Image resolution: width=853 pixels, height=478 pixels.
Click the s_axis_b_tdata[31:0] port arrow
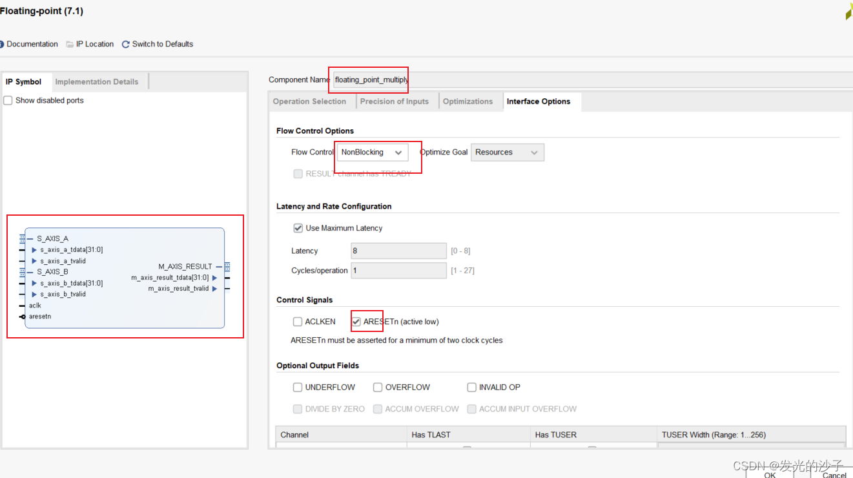[x=34, y=283]
